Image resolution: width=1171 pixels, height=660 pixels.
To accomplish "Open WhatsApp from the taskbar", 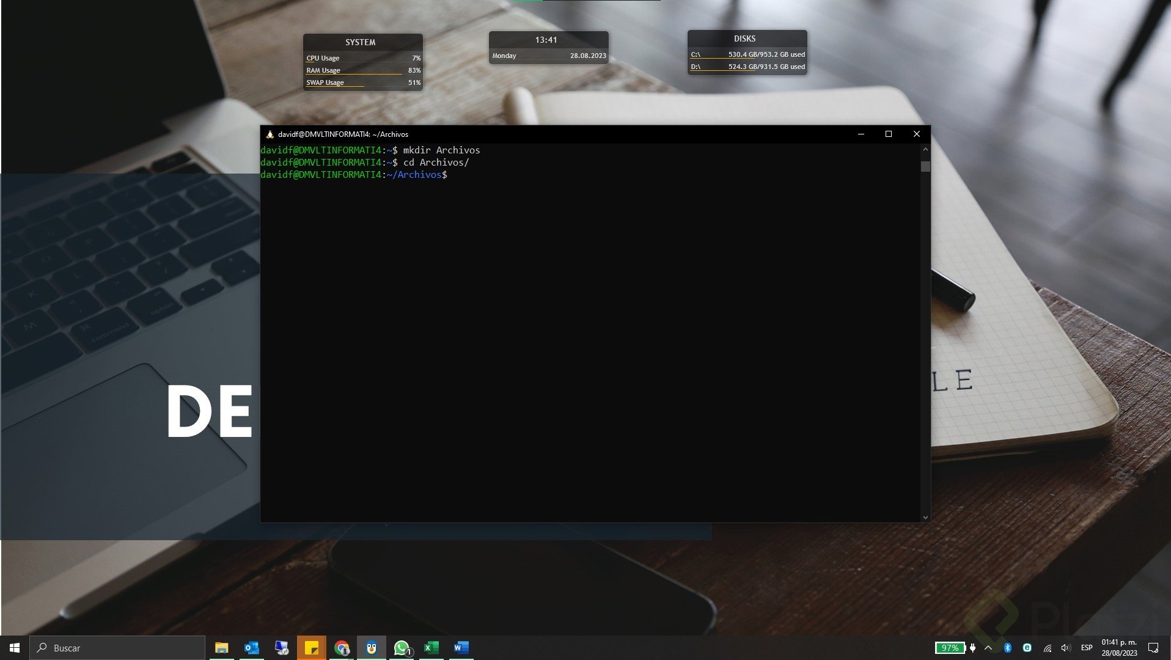I will click(402, 648).
